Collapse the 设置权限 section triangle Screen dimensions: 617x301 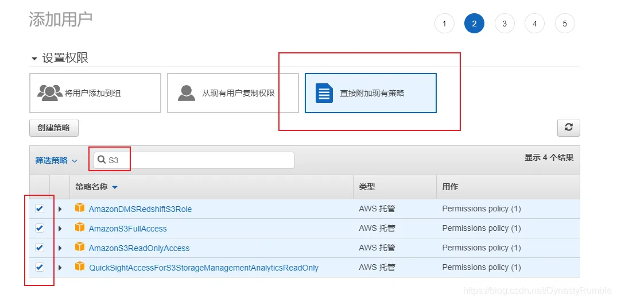tap(34, 59)
